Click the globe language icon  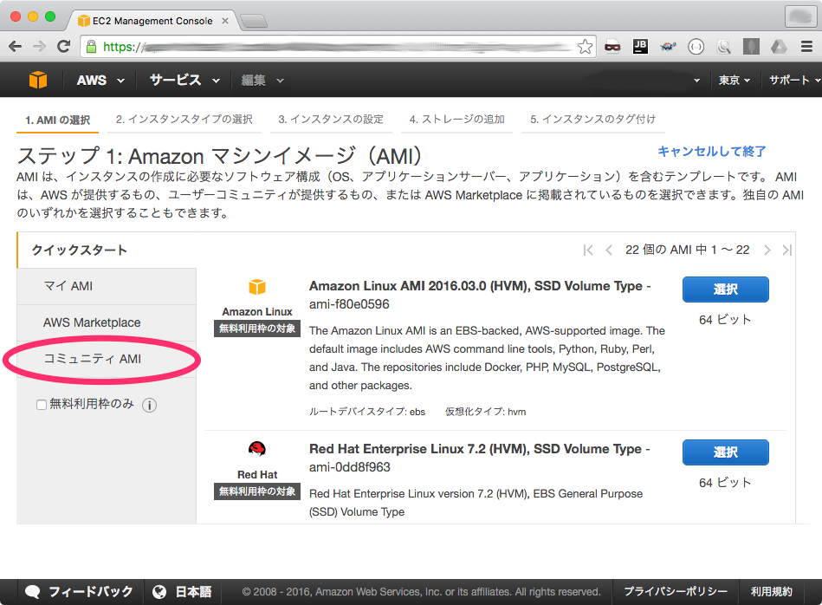pos(159,592)
